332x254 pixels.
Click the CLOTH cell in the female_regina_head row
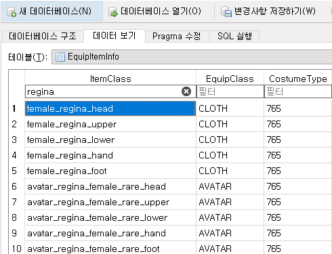pyautogui.click(x=230, y=108)
